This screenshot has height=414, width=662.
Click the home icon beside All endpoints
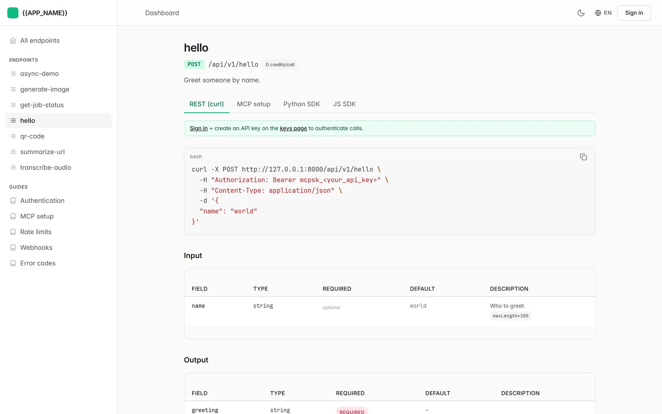coord(13,40)
